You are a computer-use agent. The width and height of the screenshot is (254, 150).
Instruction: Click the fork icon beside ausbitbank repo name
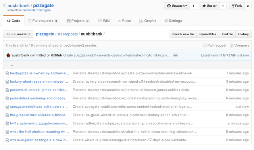[x=4, y=6]
